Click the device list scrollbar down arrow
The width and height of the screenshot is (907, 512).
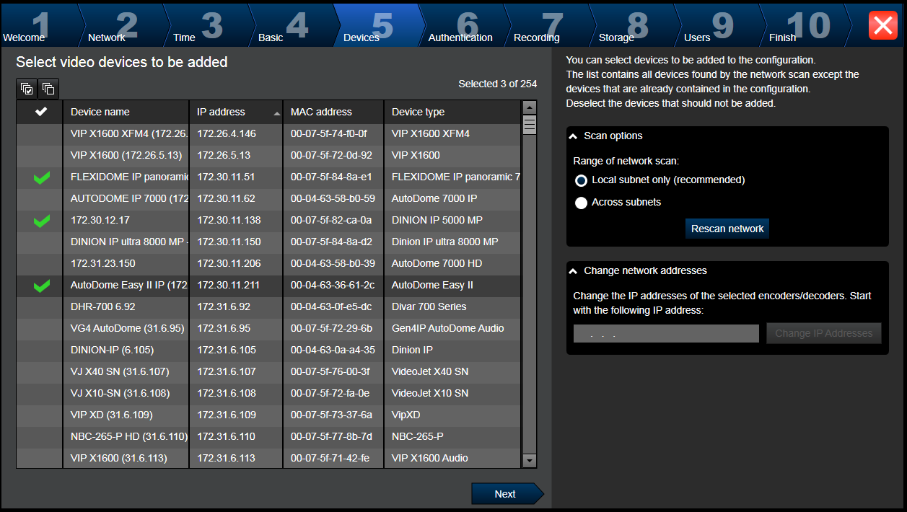(530, 460)
